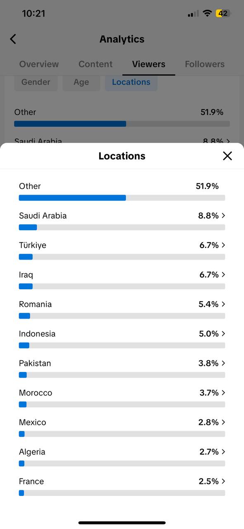This screenshot has width=244, height=529.
Task: Tap the back arrow beside Analytics
Action: (x=13, y=39)
